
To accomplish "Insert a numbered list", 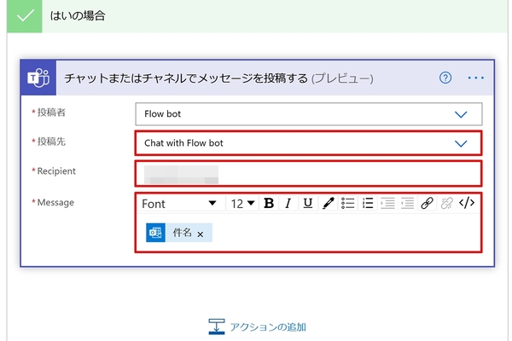I will coord(368,203).
